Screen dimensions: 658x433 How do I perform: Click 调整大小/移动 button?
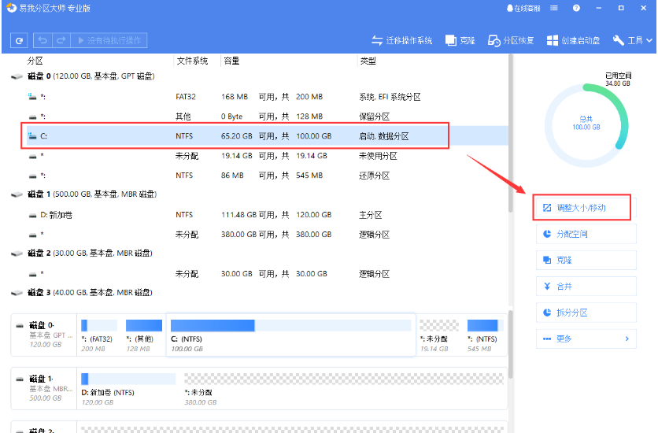coord(583,208)
